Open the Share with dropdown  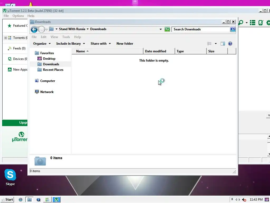point(100,44)
